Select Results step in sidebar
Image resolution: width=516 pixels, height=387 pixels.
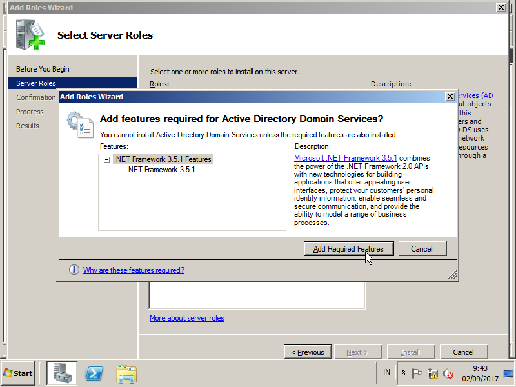pyautogui.click(x=28, y=126)
